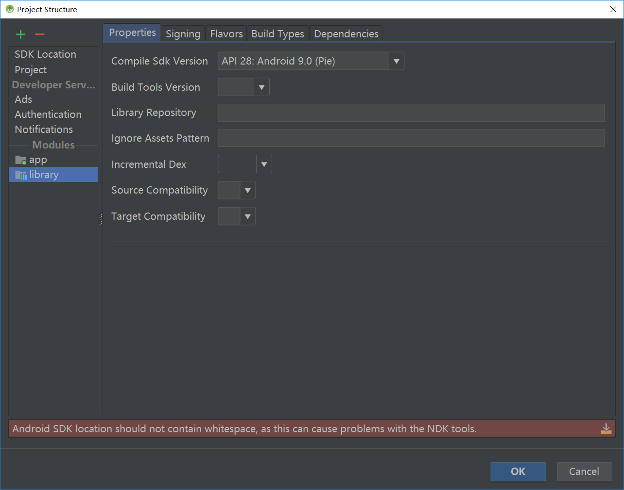Open the Build Tools Version dropdown
The width and height of the screenshot is (624, 490).
coord(261,87)
